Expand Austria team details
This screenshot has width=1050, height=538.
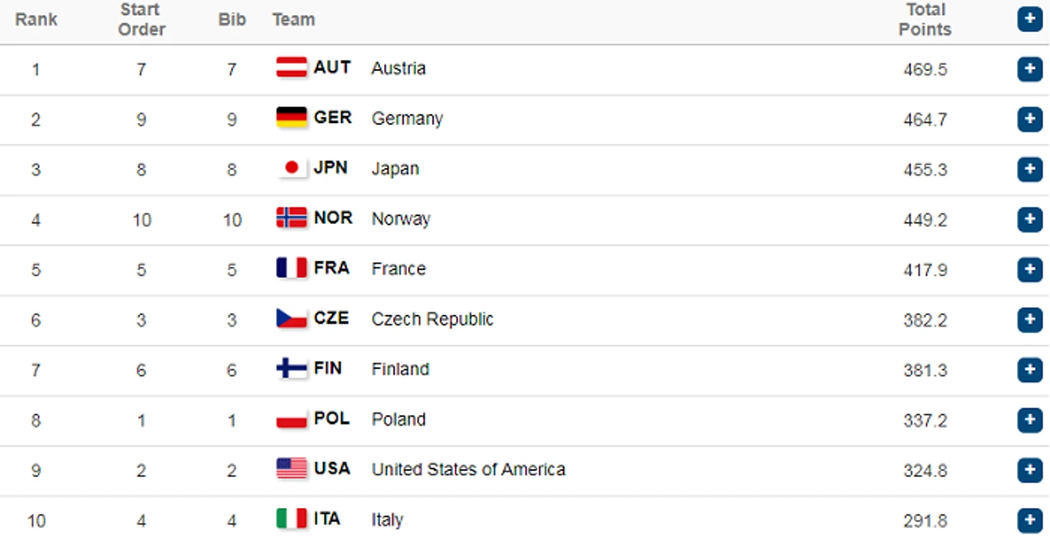[x=1029, y=69]
